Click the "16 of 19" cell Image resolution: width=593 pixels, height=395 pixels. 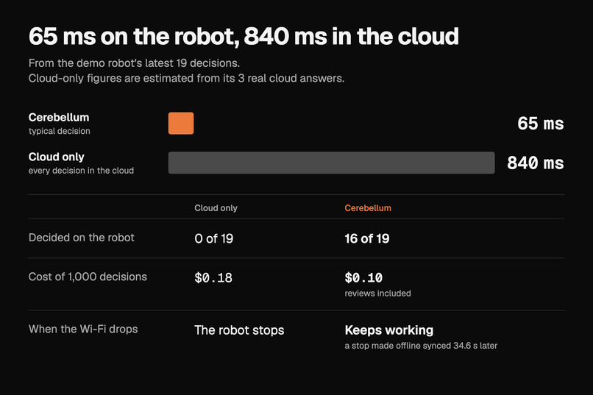click(367, 238)
